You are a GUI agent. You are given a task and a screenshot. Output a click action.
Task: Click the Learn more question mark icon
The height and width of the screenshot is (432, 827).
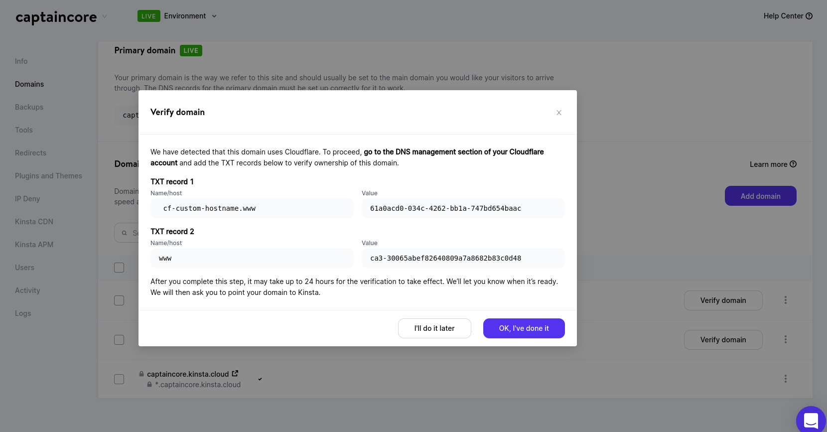(x=794, y=164)
